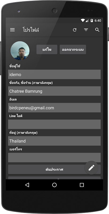Open the filter list icon

click(x=86, y=30)
